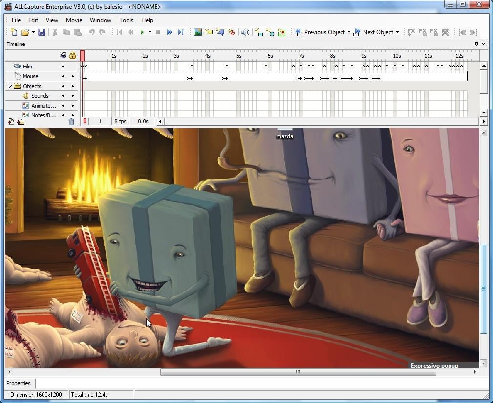Click the second FX effect icon
Viewport: 493px width, 403px height.
(423, 32)
